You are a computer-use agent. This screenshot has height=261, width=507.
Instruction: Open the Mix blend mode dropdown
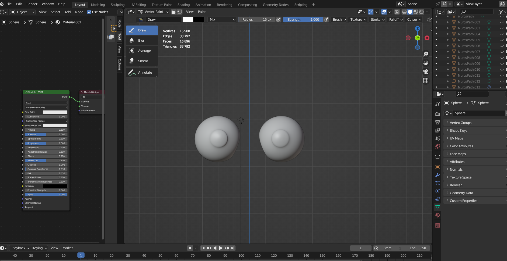pos(222,20)
